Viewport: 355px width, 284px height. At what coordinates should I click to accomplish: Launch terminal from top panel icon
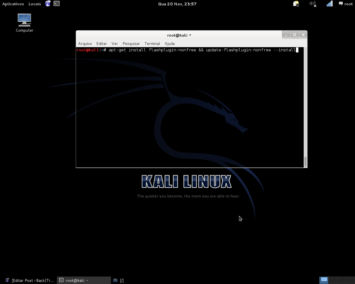(x=57, y=4)
